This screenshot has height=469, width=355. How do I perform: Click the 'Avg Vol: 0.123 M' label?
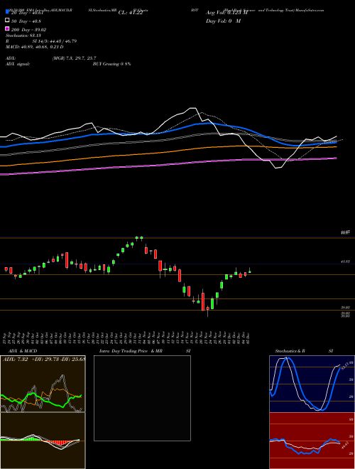point(226,13)
